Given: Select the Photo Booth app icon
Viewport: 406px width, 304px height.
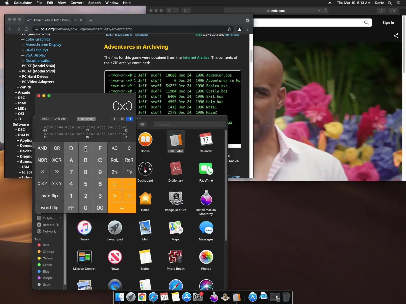Looking at the screenshot, I should (x=176, y=257).
